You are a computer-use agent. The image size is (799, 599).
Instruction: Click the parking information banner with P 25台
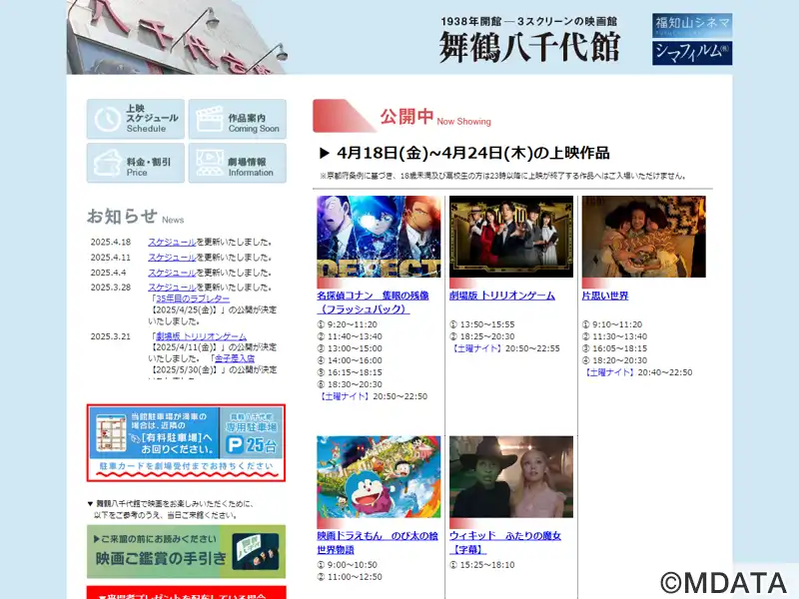[x=186, y=442]
